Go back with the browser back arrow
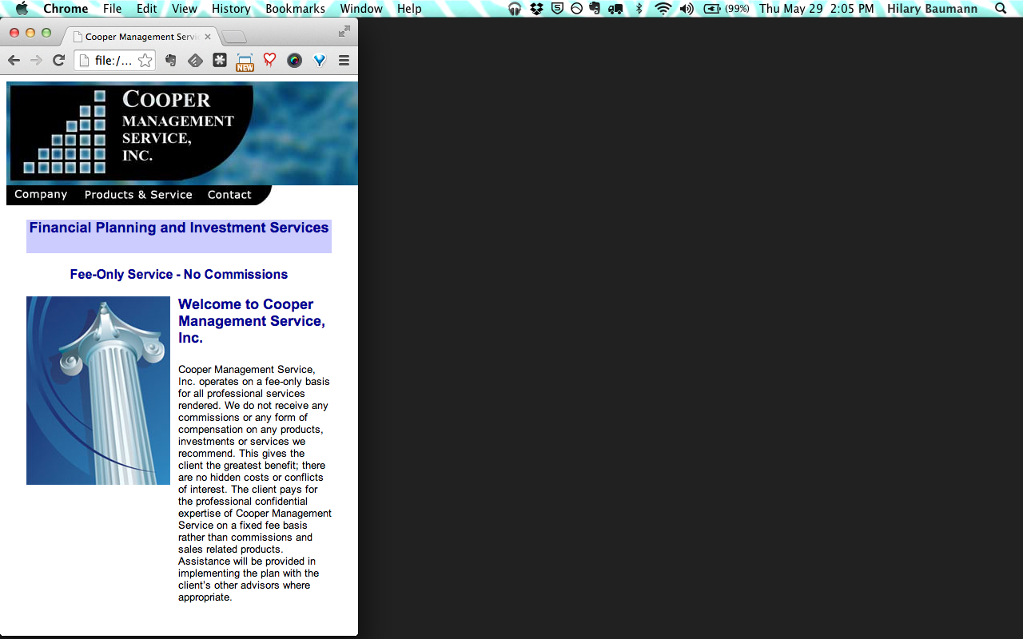1023x639 pixels. point(14,61)
